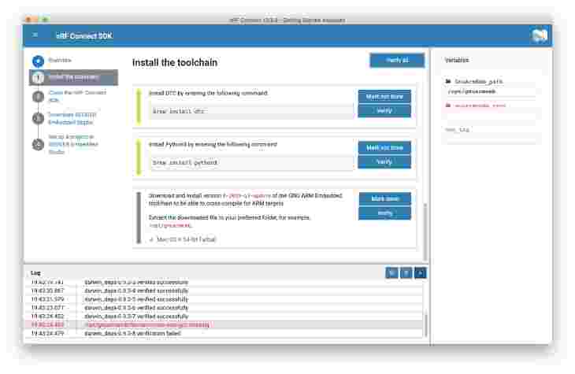Click the brew install dtc command box
The width and height of the screenshot is (575, 374).
click(251, 111)
